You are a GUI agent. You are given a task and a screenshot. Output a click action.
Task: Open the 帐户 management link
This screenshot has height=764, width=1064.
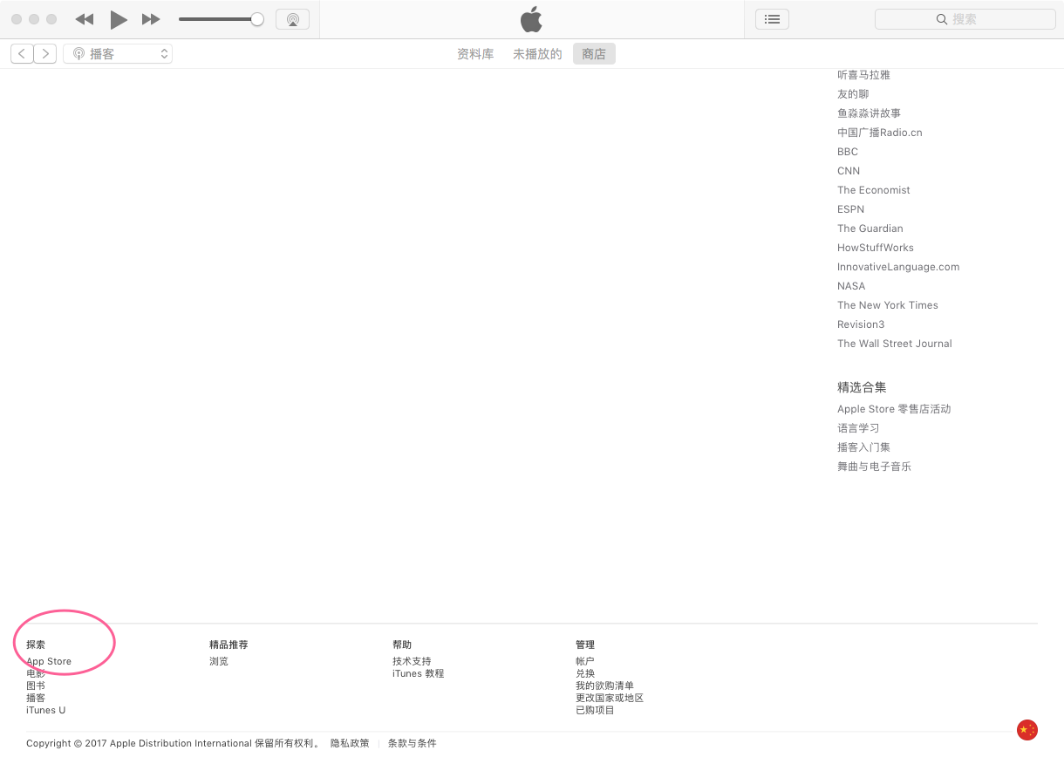pyautogui.click(x=585, y=661)
